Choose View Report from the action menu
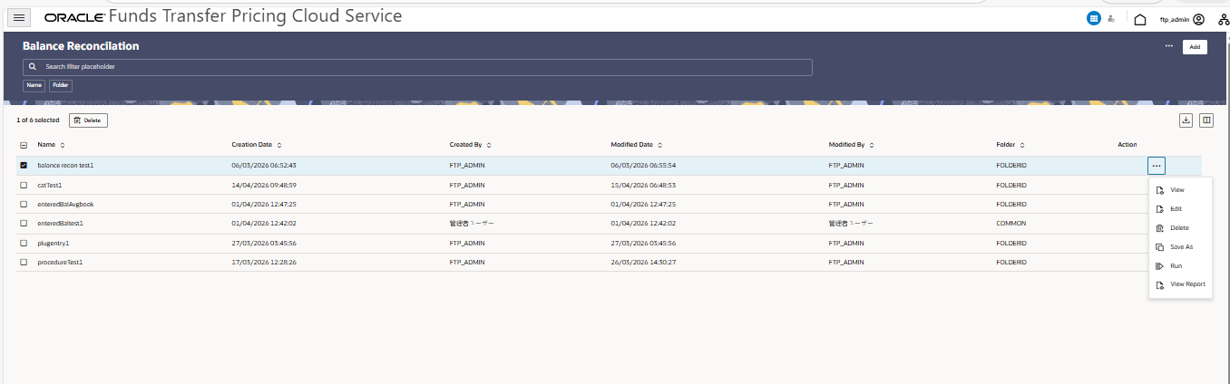The width and height of the screenshot is (1230, 384). (1180, 284)
